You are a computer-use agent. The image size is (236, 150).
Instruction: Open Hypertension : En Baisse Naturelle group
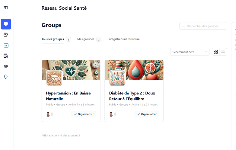tap(68, 96)
